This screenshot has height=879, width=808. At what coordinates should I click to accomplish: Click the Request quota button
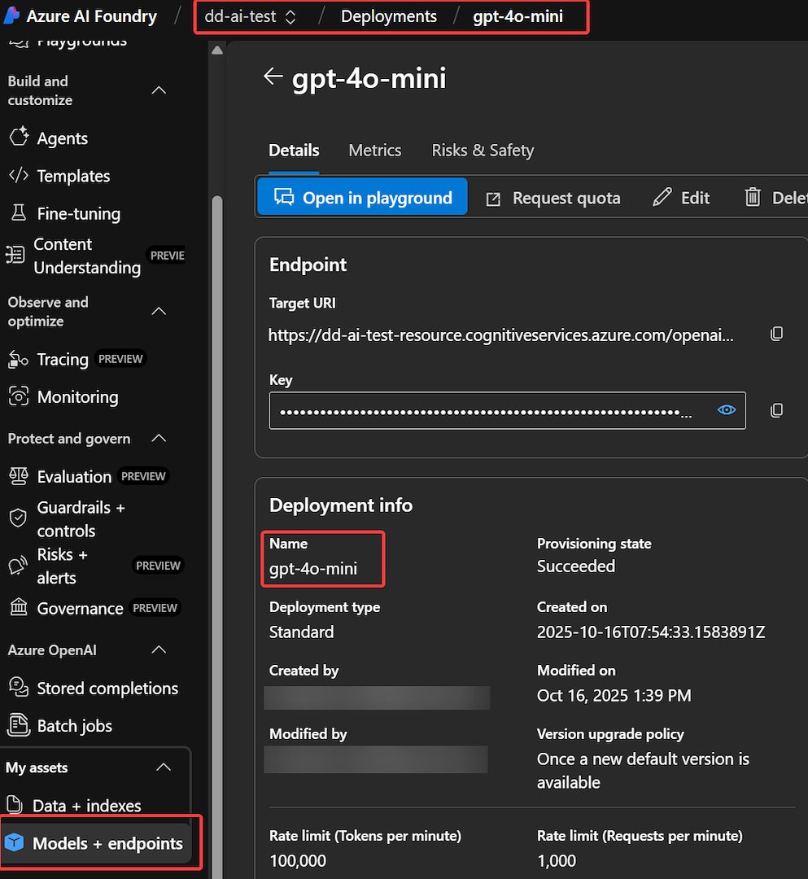pos(553,198)
